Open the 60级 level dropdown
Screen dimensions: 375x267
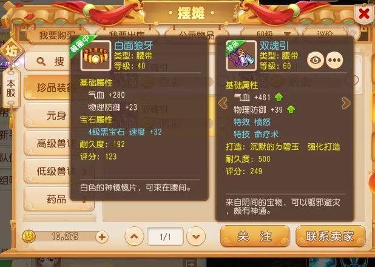coord(269,34)
